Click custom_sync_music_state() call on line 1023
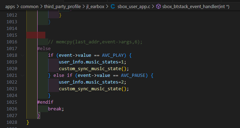The height and width of the screenshot is (128, 240). (94, 89)
